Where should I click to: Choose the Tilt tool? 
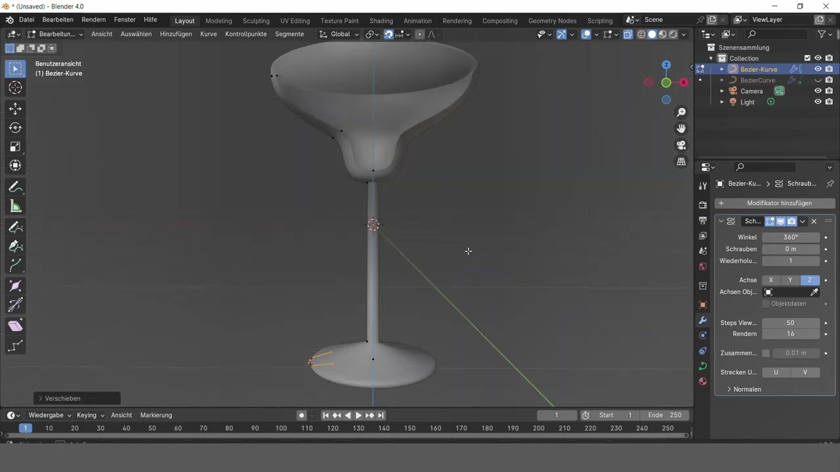16,305
